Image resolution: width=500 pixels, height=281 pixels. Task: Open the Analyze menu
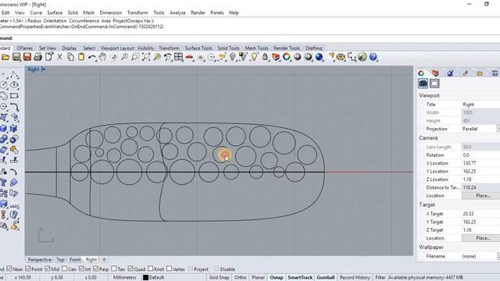177,12
